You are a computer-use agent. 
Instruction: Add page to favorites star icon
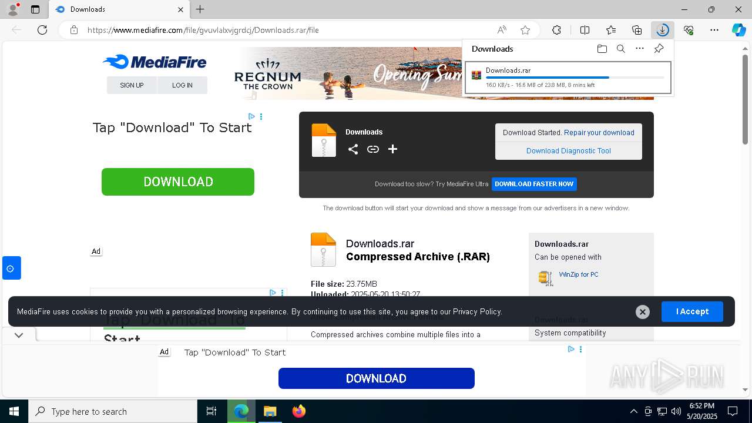click(525, 30)
